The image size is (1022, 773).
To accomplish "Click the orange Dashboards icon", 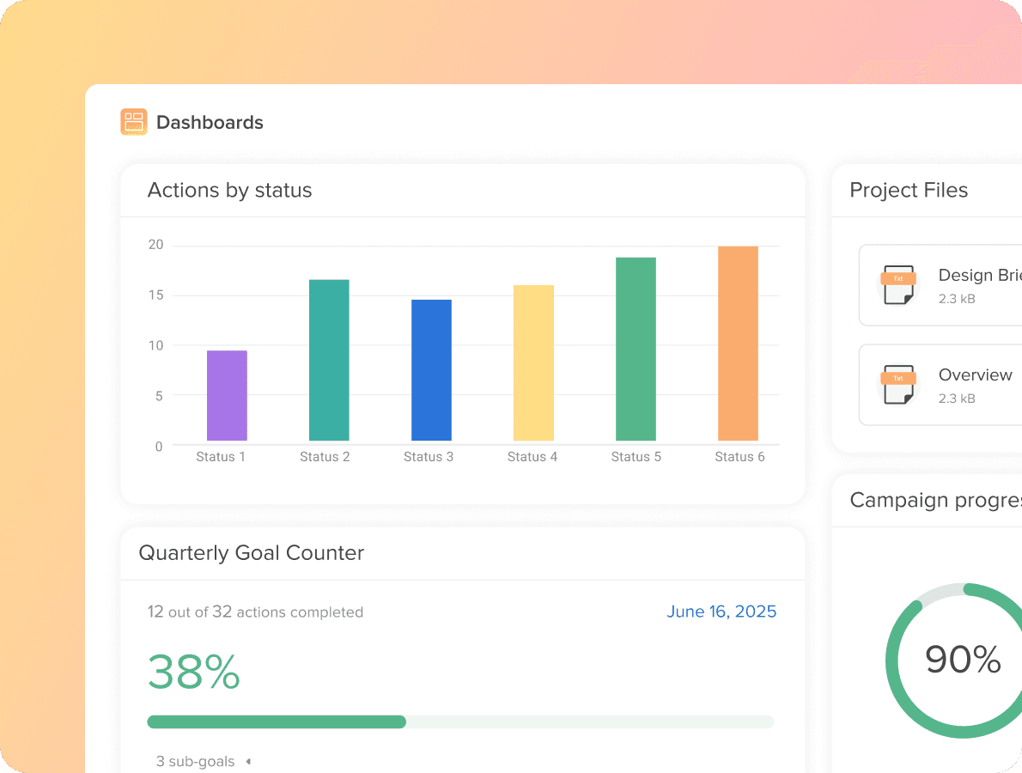I will coord(134,122).
